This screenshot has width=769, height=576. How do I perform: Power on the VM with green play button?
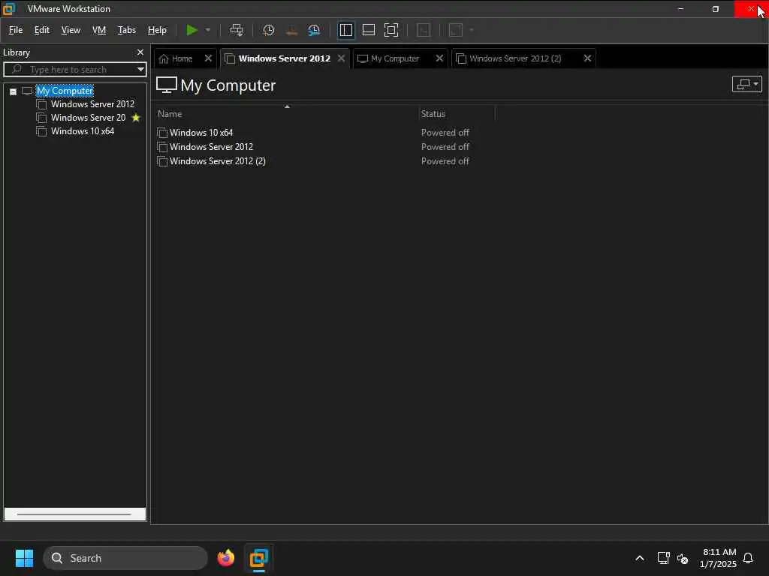click(191, 30)
